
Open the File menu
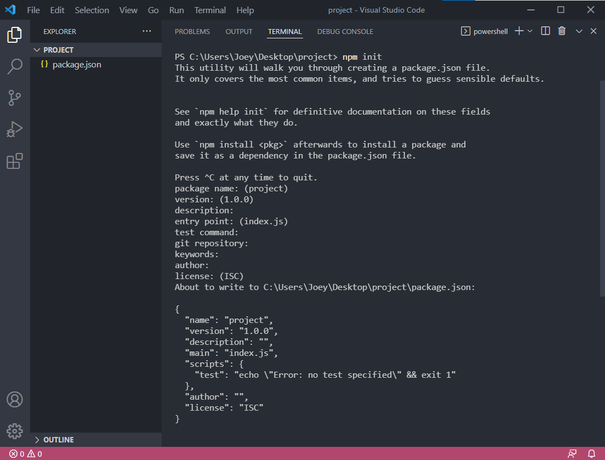pyautogui.click(x=33, y=10)
